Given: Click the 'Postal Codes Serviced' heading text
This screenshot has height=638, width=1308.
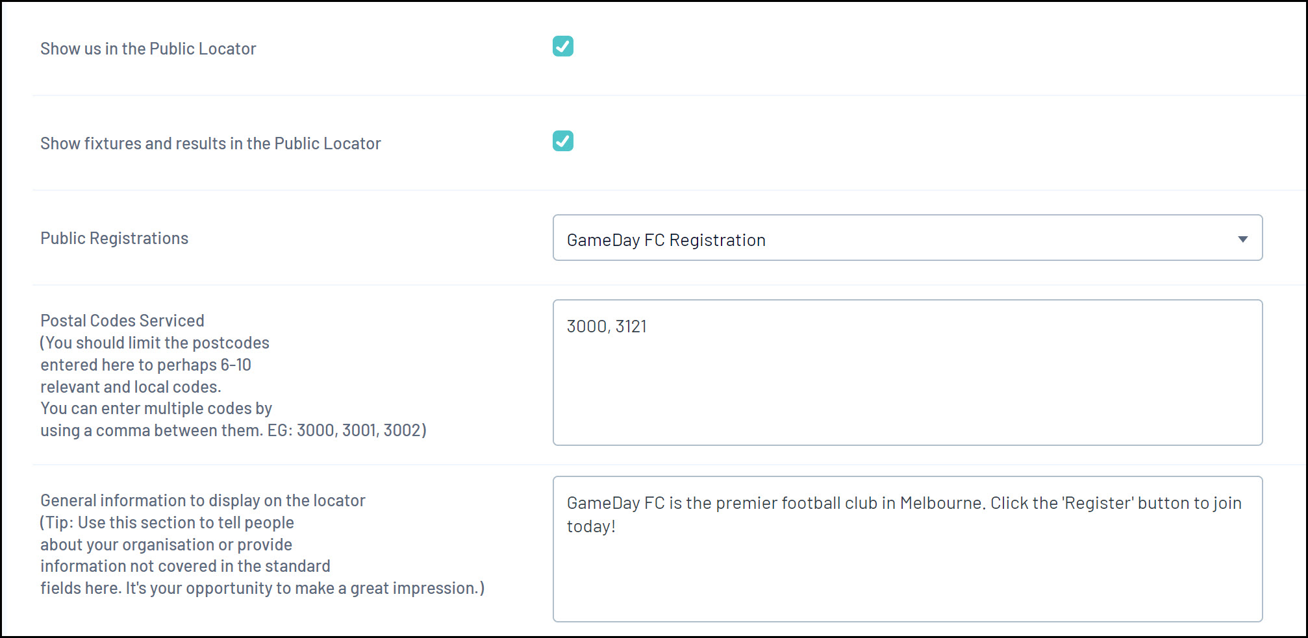Looking at the screenshot, I should (x=122, y=321).
